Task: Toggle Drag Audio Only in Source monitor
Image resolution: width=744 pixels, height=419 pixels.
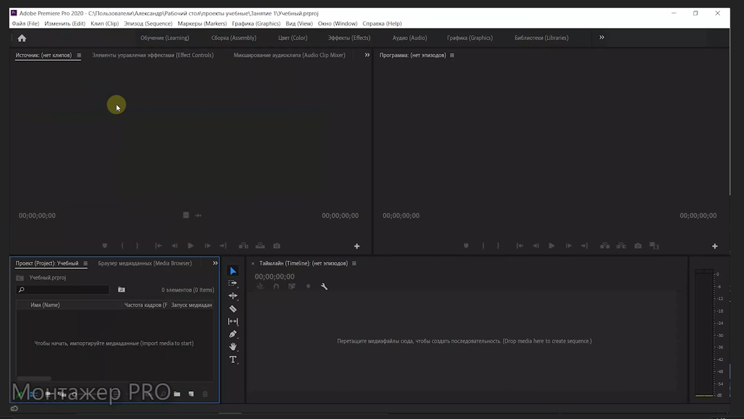Action: (198, 215)
